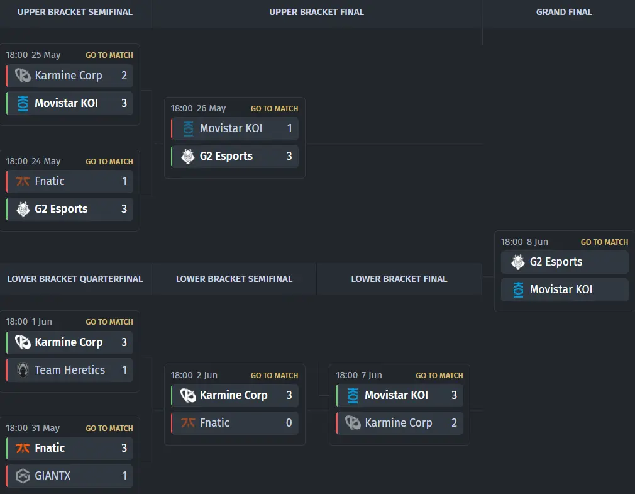Viewport: 635px width, 494px height.
Task: Click 18:00 7 Jun match time
Action: tap(359, 375)
